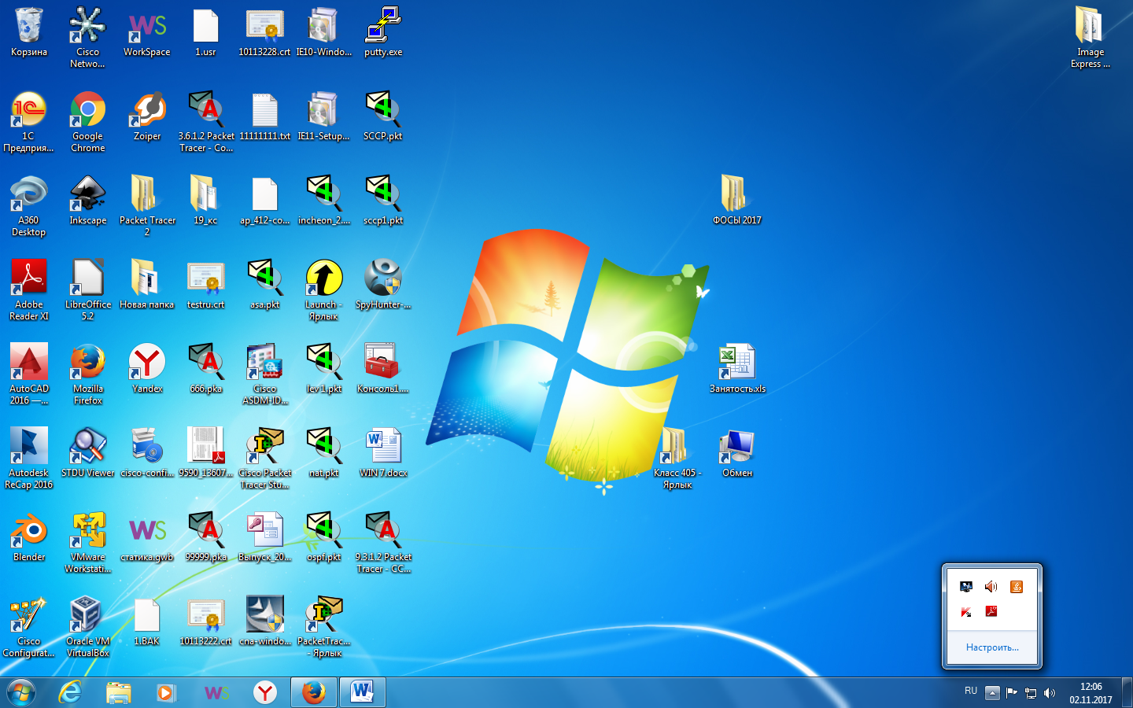Select the SCCP.pkt Packet Tracer file

pos(383,116)
